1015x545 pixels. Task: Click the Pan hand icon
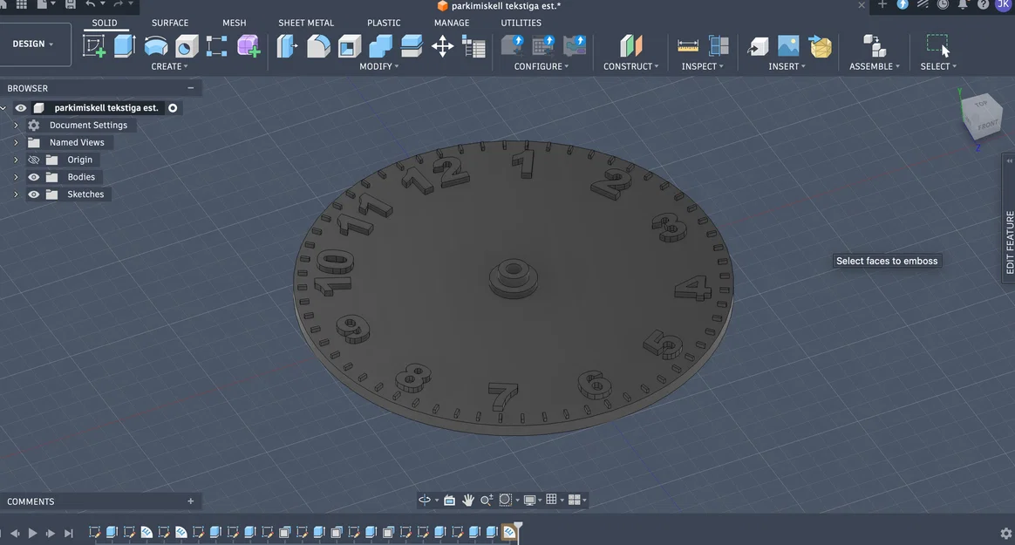point(468,500)
